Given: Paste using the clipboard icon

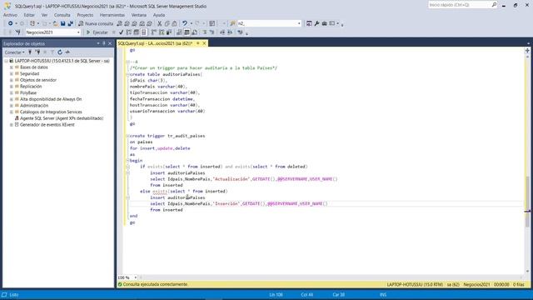Looking at the screenshot, I should [174, 23].
